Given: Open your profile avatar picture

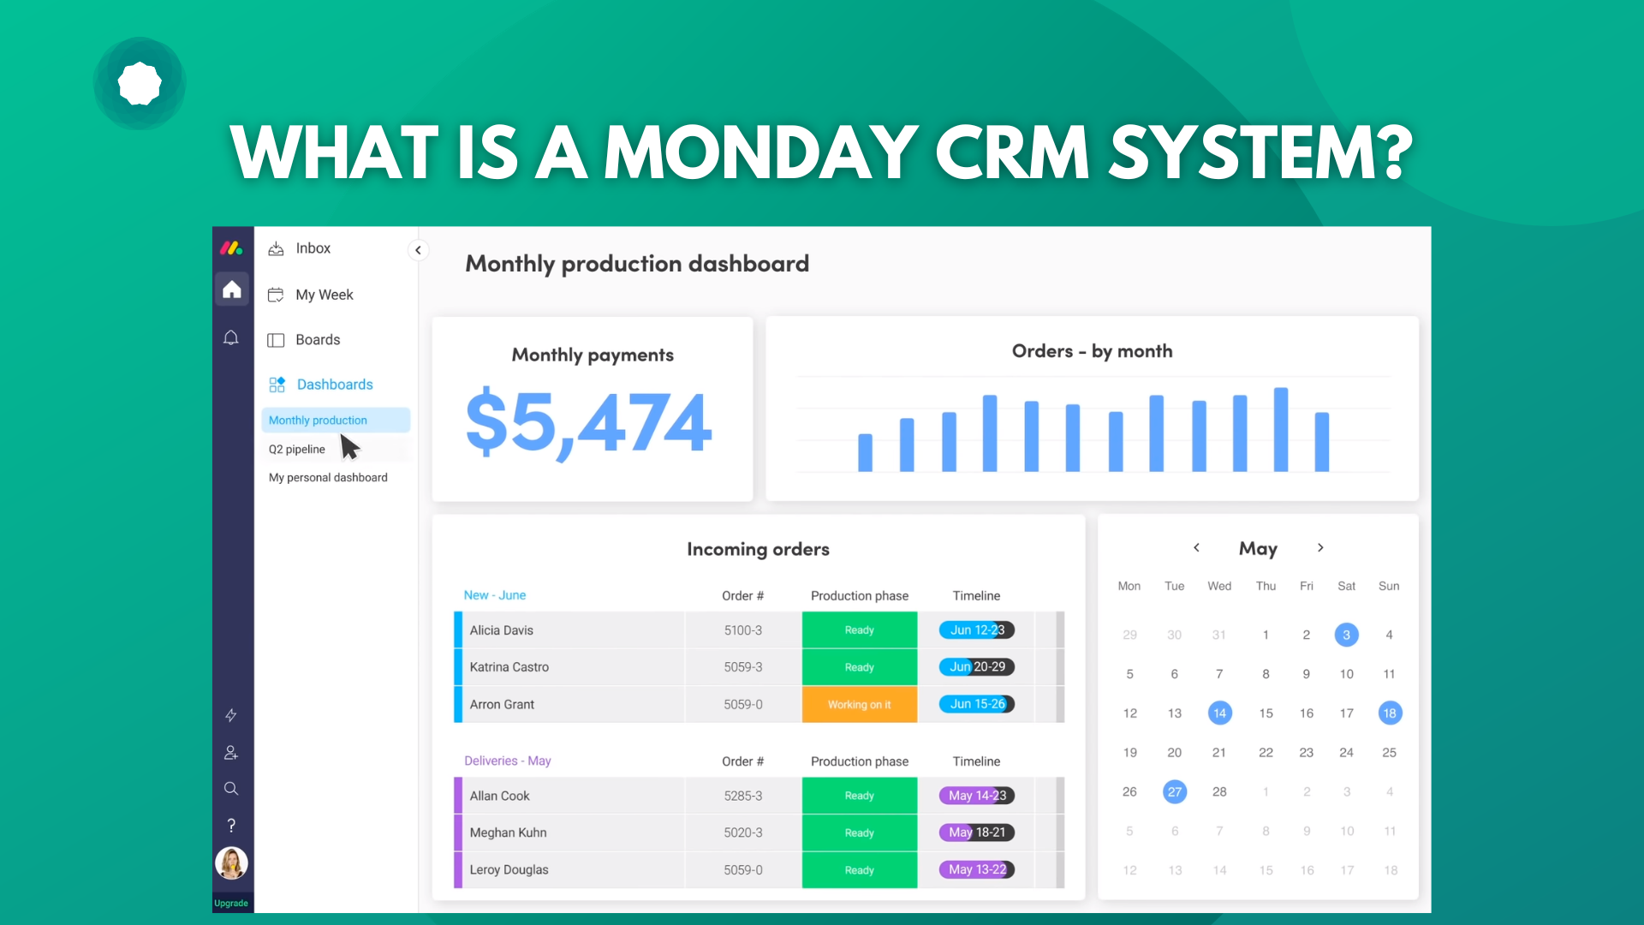Looking at the screenshot, I should click(x=231, y=863).
